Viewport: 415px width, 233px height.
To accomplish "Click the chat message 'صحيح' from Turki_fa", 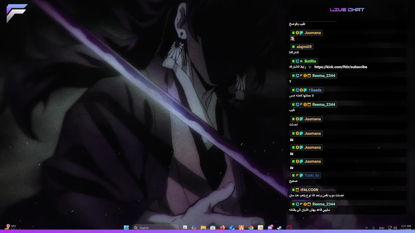I will pos(293,181).
